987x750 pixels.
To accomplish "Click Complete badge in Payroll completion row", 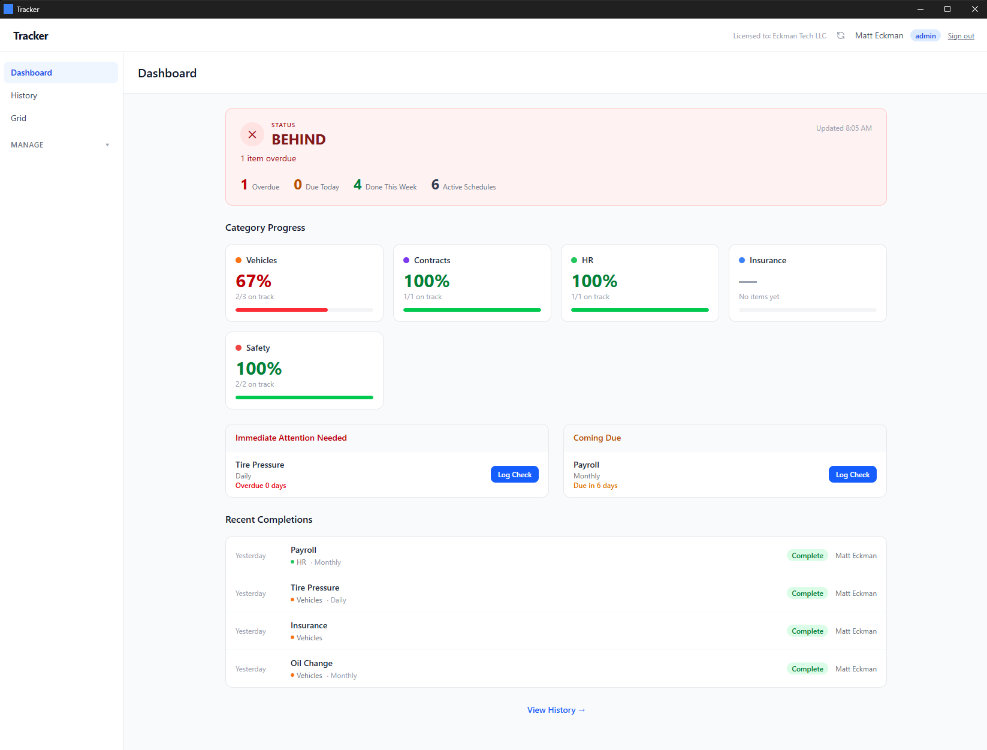I will [x=807, y=556].
